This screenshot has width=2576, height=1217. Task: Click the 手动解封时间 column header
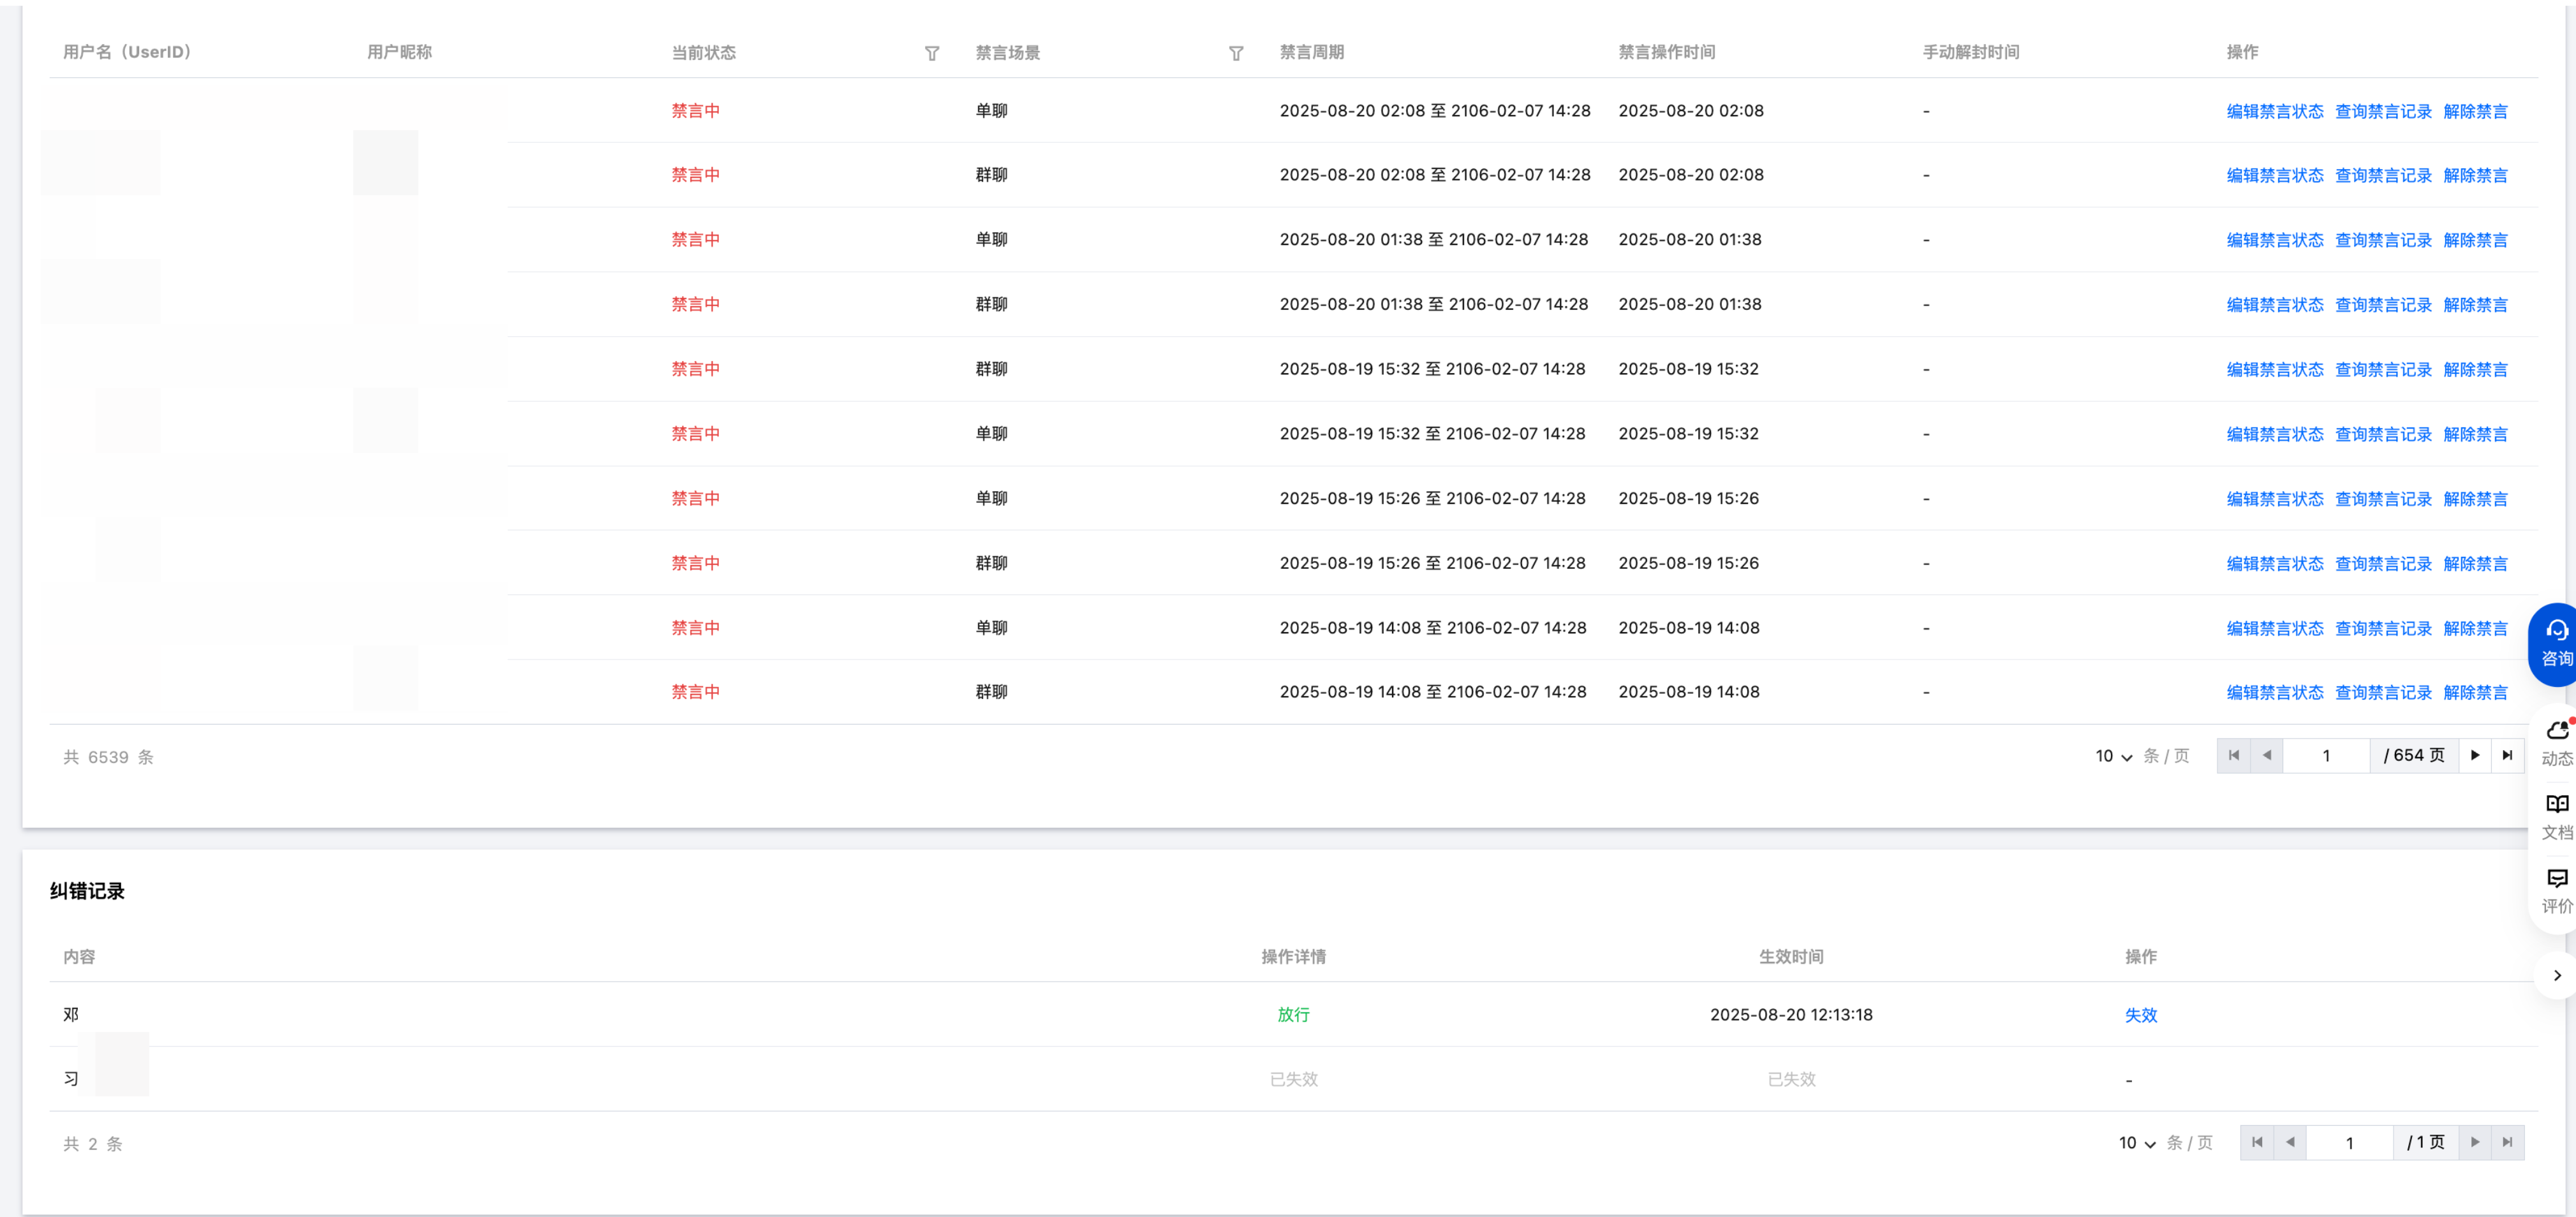click(x=1970, y=52)
